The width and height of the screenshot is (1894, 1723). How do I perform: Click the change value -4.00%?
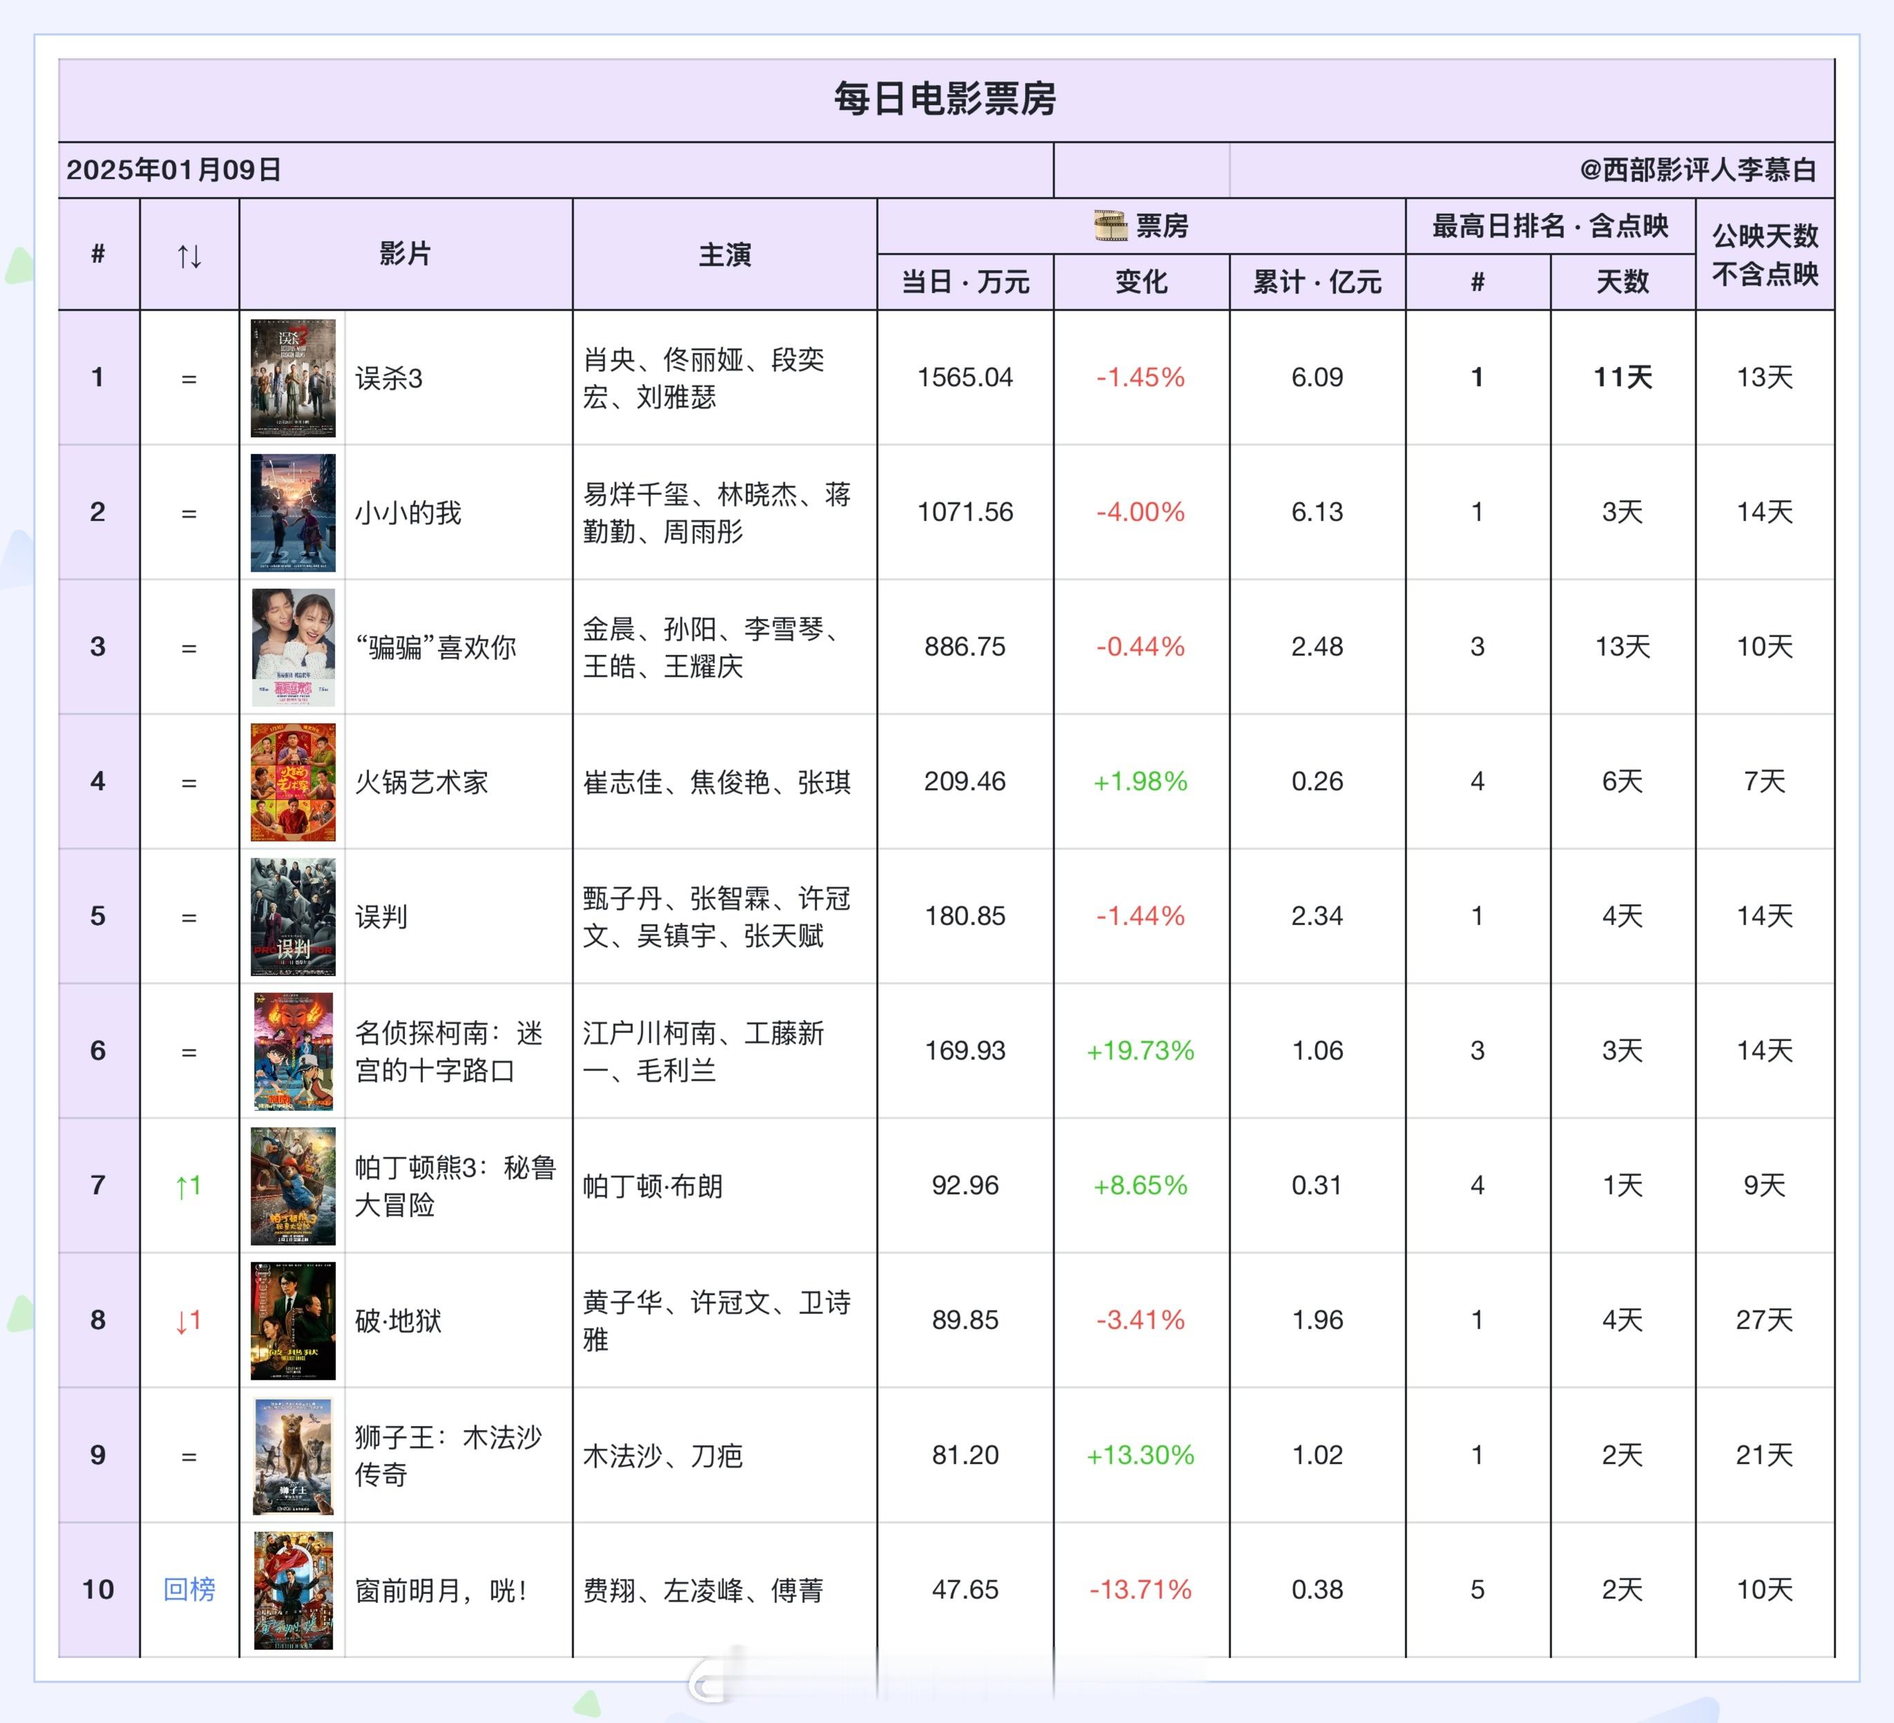point(1140,512)
